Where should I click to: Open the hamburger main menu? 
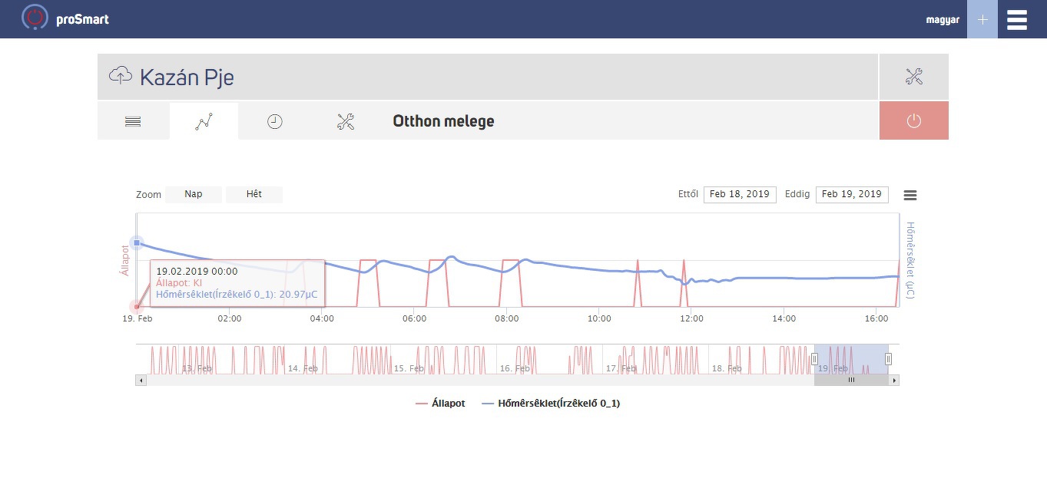click(x=1016, y=19)
